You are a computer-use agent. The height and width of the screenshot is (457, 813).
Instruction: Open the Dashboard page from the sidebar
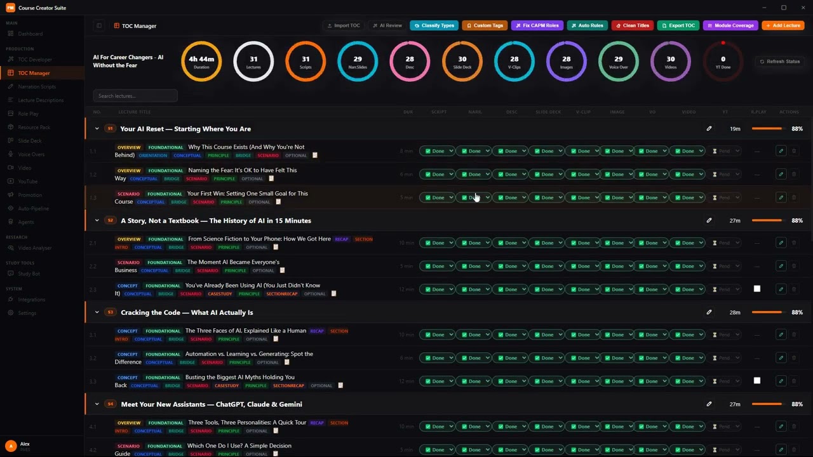(x=42, y=34)
